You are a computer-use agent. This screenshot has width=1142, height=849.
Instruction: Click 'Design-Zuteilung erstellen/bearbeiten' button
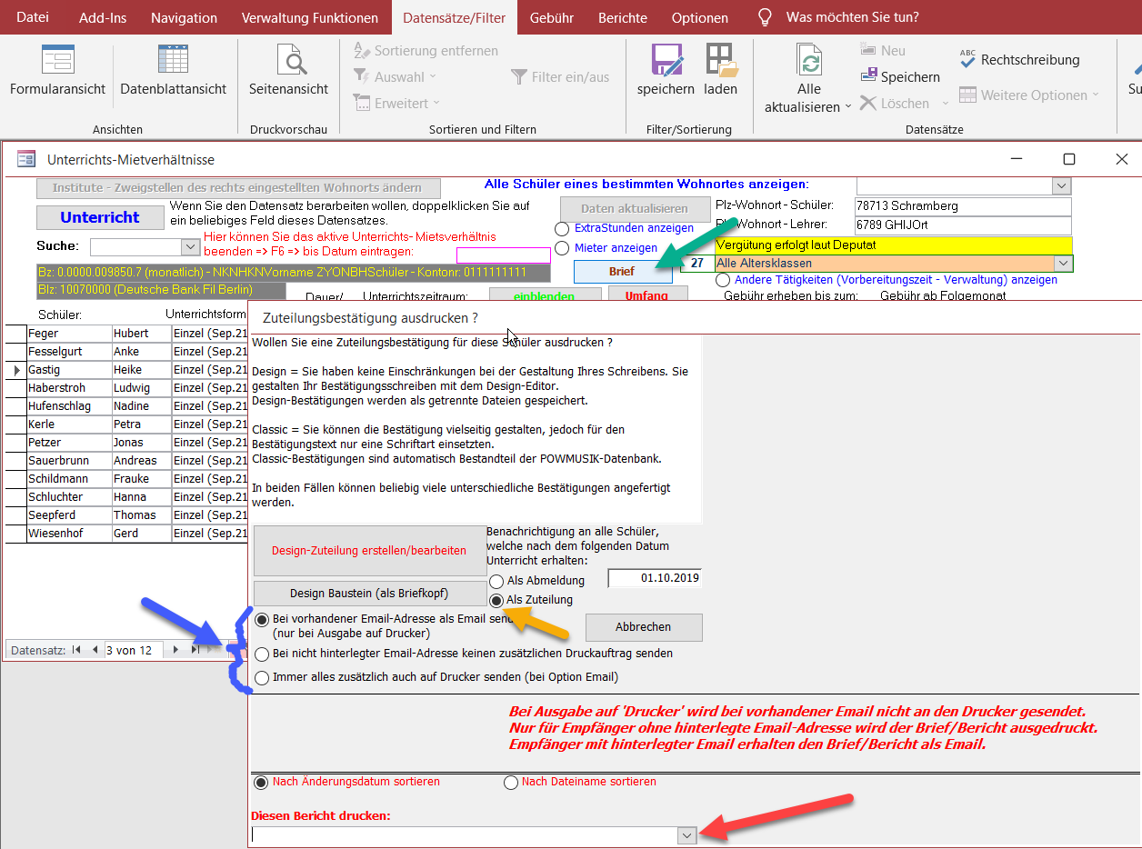tap(369, 551)
